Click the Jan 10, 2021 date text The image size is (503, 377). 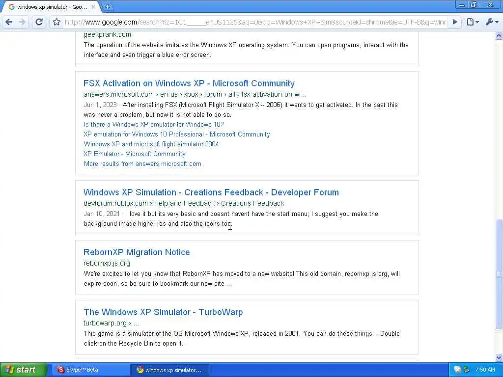pyautogui.click(x=102, y=214)
